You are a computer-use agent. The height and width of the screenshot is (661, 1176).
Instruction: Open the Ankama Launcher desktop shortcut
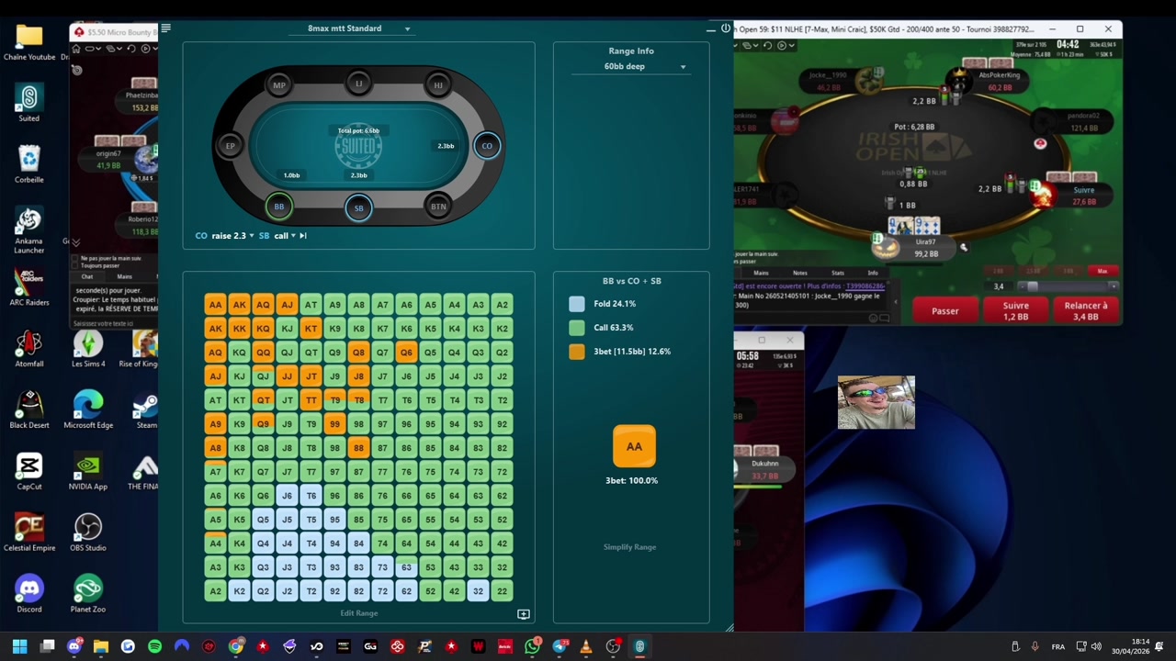tap(29, 231)
